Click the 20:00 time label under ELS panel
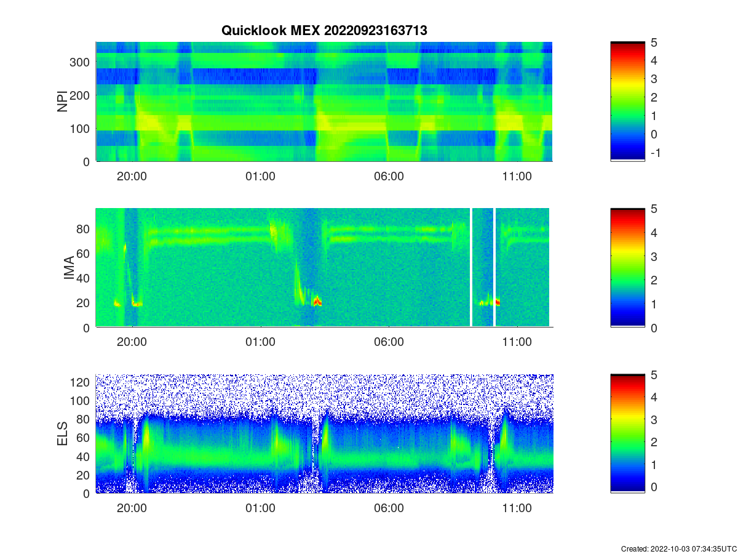 pyautogui.click(x=132, y=508)
